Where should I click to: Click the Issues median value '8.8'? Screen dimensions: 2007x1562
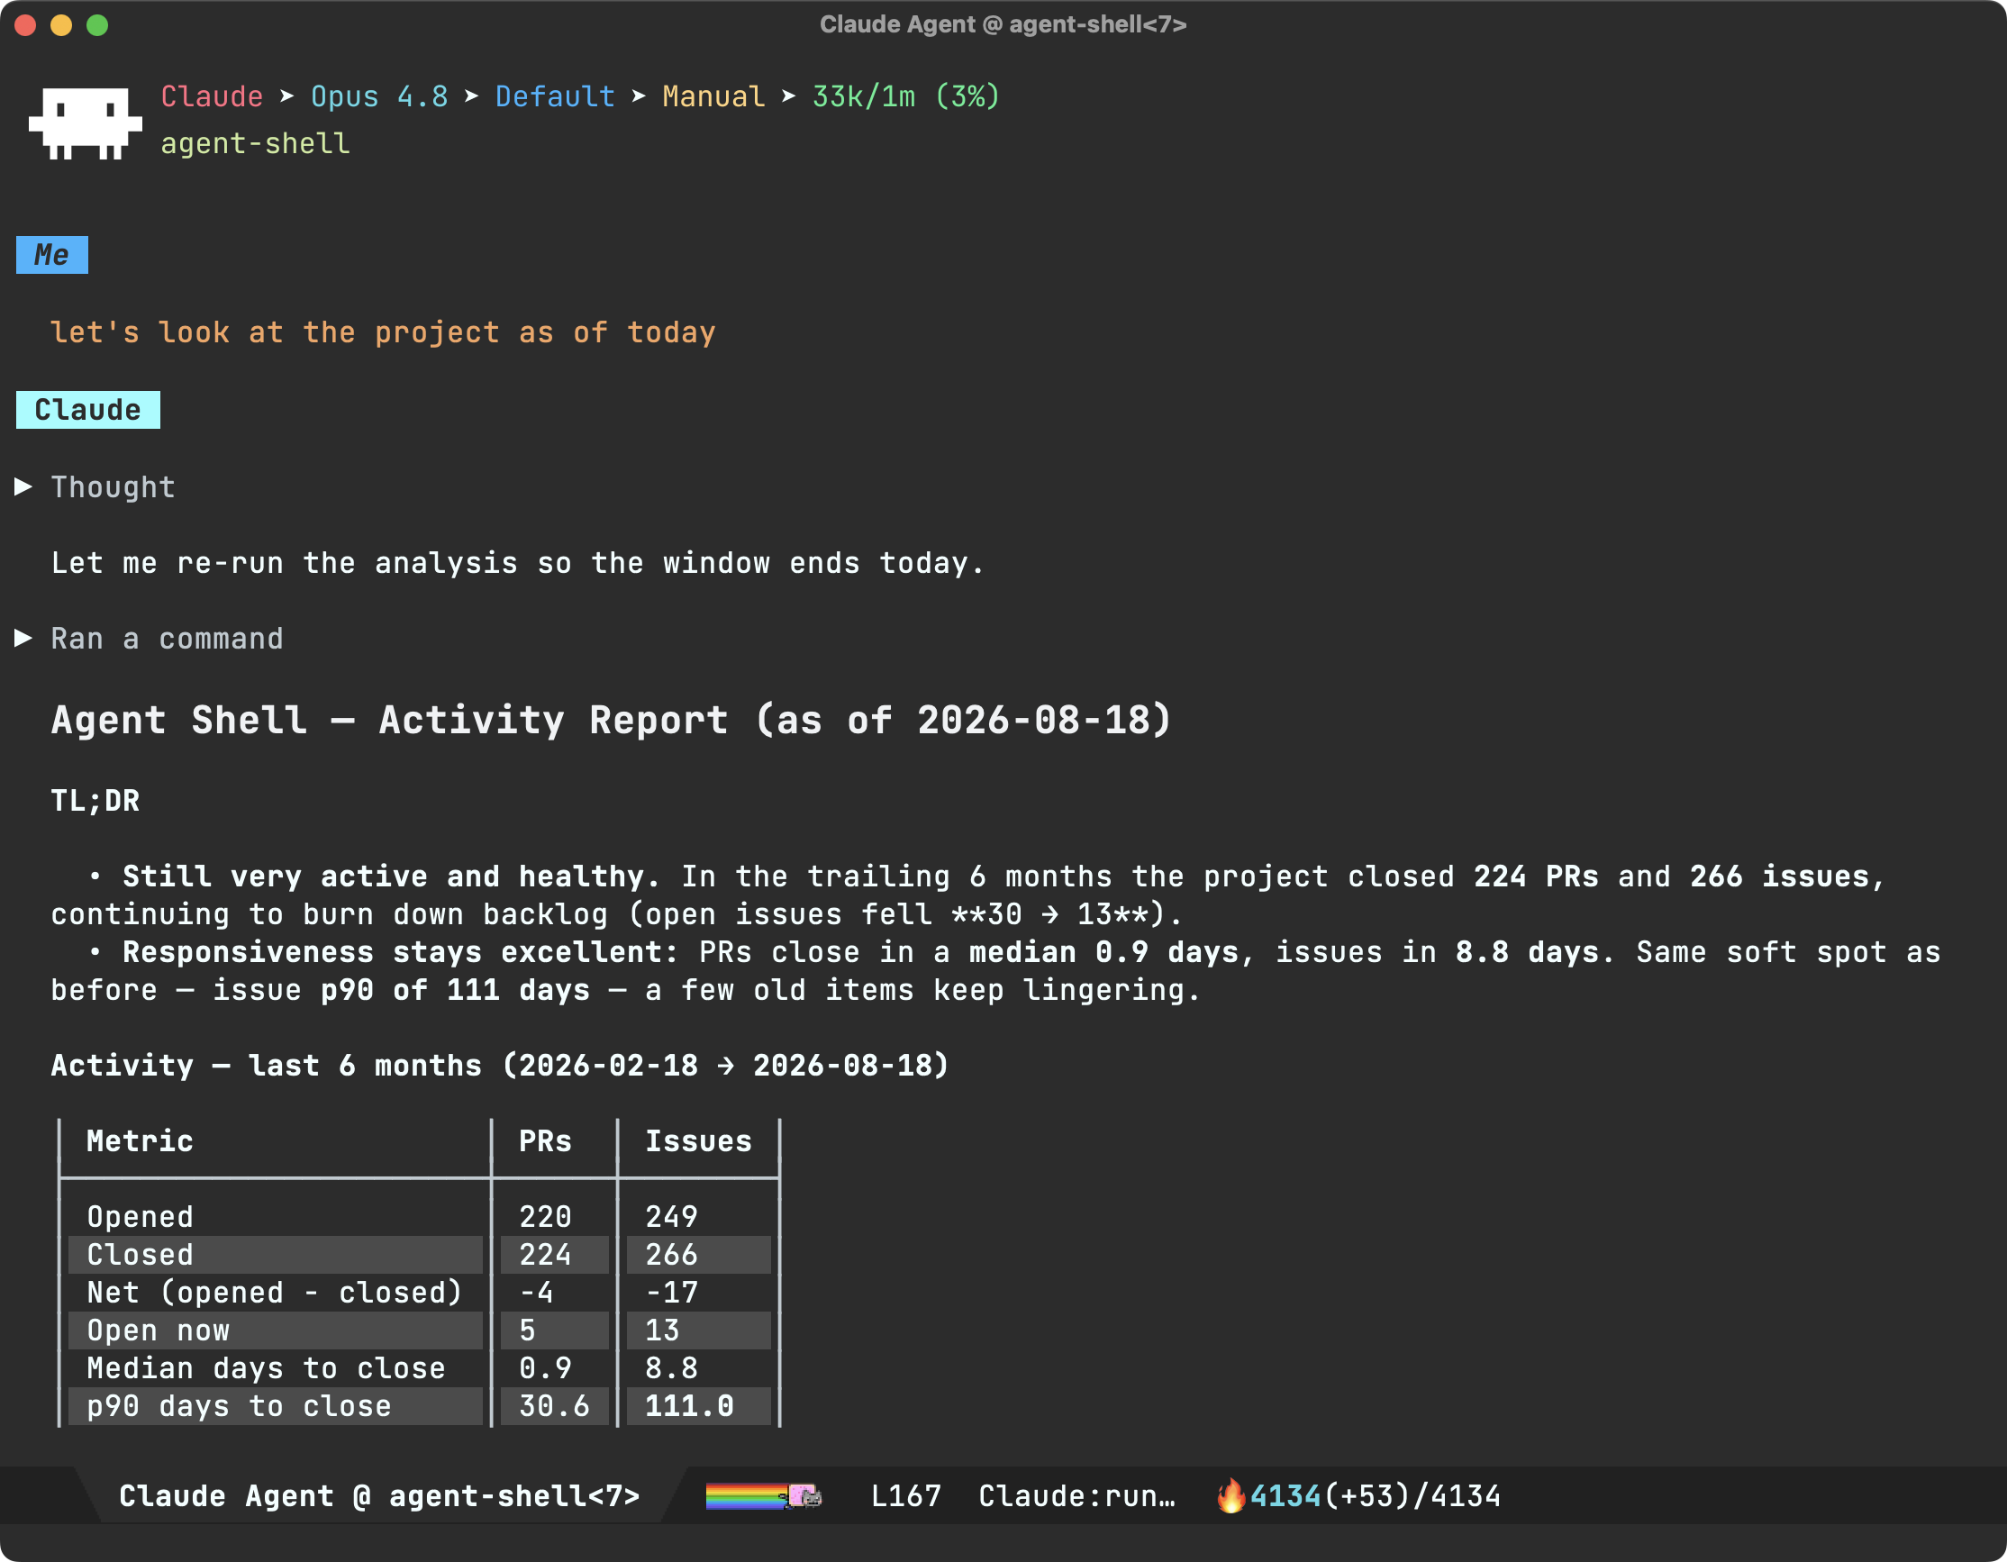(672, 1368)
